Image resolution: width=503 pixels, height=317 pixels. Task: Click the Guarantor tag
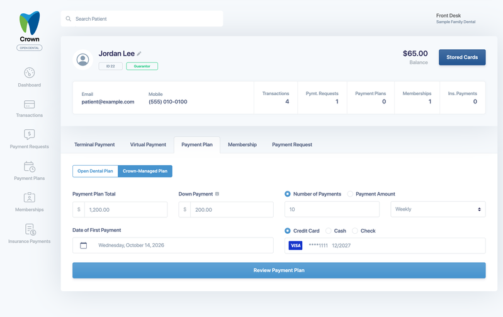click(x=142, y=66)
